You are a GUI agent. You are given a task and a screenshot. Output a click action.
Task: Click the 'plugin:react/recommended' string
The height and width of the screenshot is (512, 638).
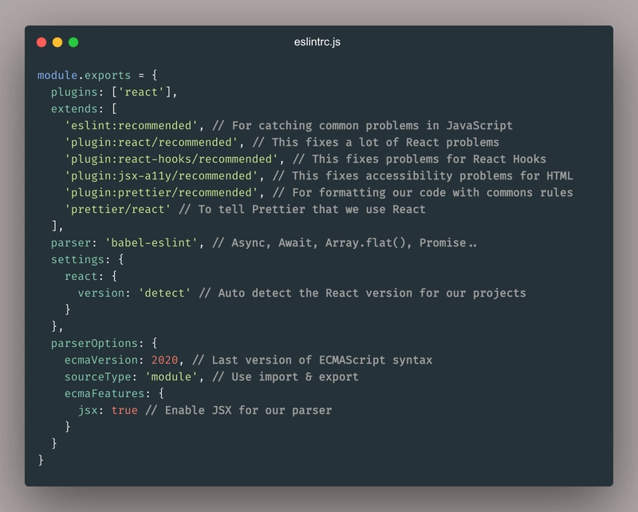(151, 142)
